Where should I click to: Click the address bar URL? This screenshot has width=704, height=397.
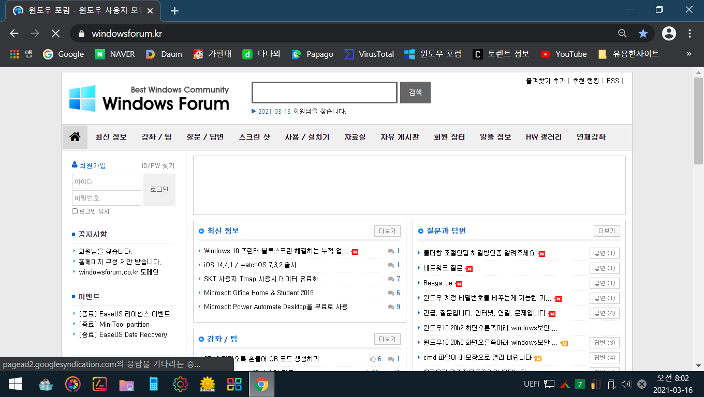coord(127,34)
